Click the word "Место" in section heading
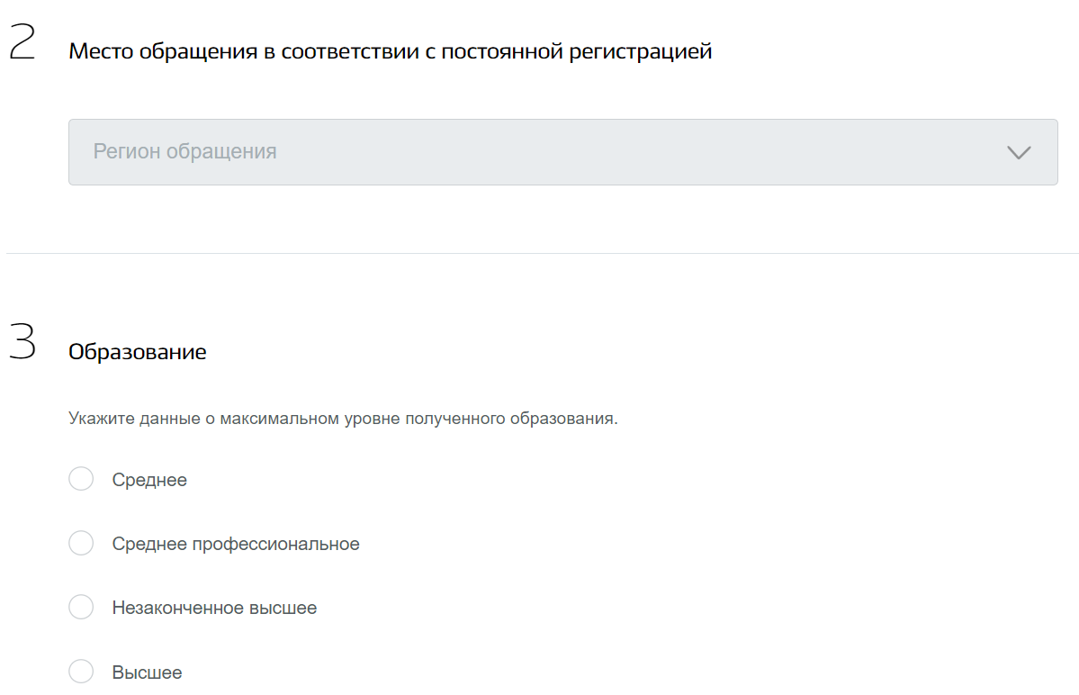The height and width of the screenshot is (695, 1079). [x=97, y=51]
